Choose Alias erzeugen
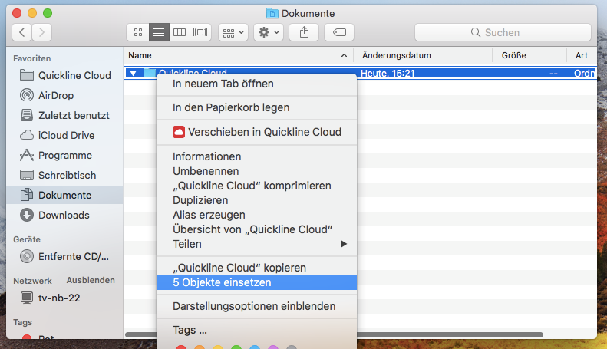This screenshot has width=607, height=349. (x=256, y=215)
